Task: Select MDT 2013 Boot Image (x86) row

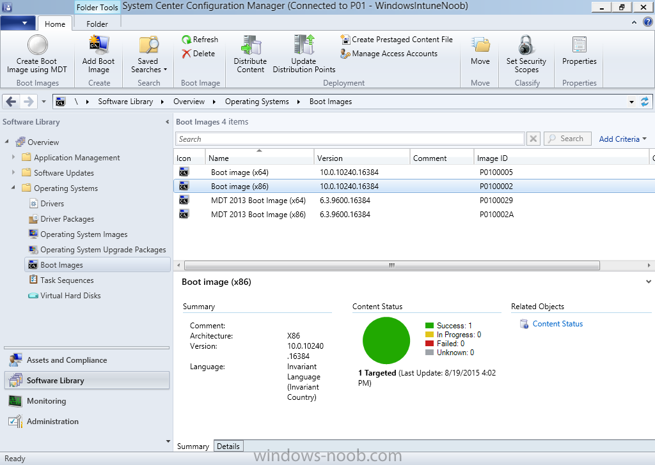Action: click(x=414, y=215)
